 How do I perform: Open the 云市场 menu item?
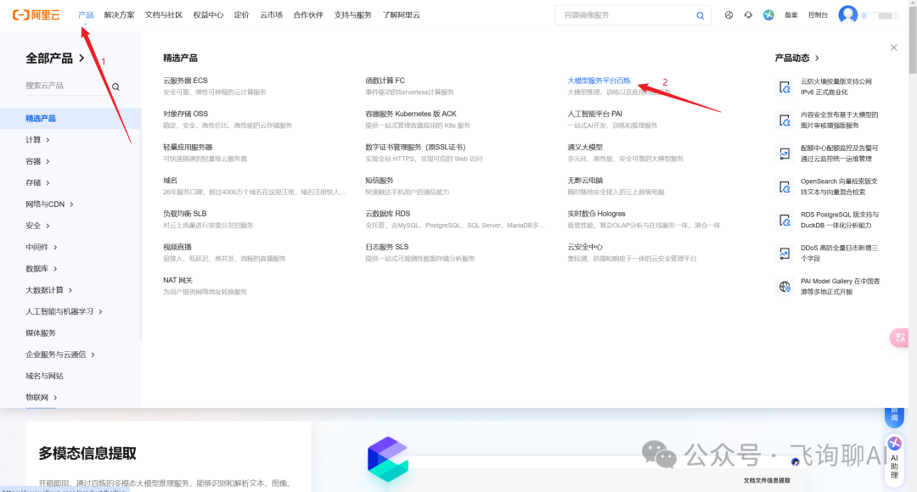(272, 15)
